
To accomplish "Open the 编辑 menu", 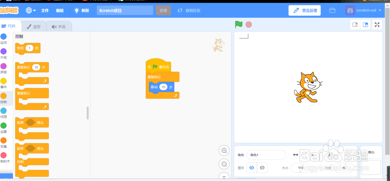I will click(x=60, y=11).
